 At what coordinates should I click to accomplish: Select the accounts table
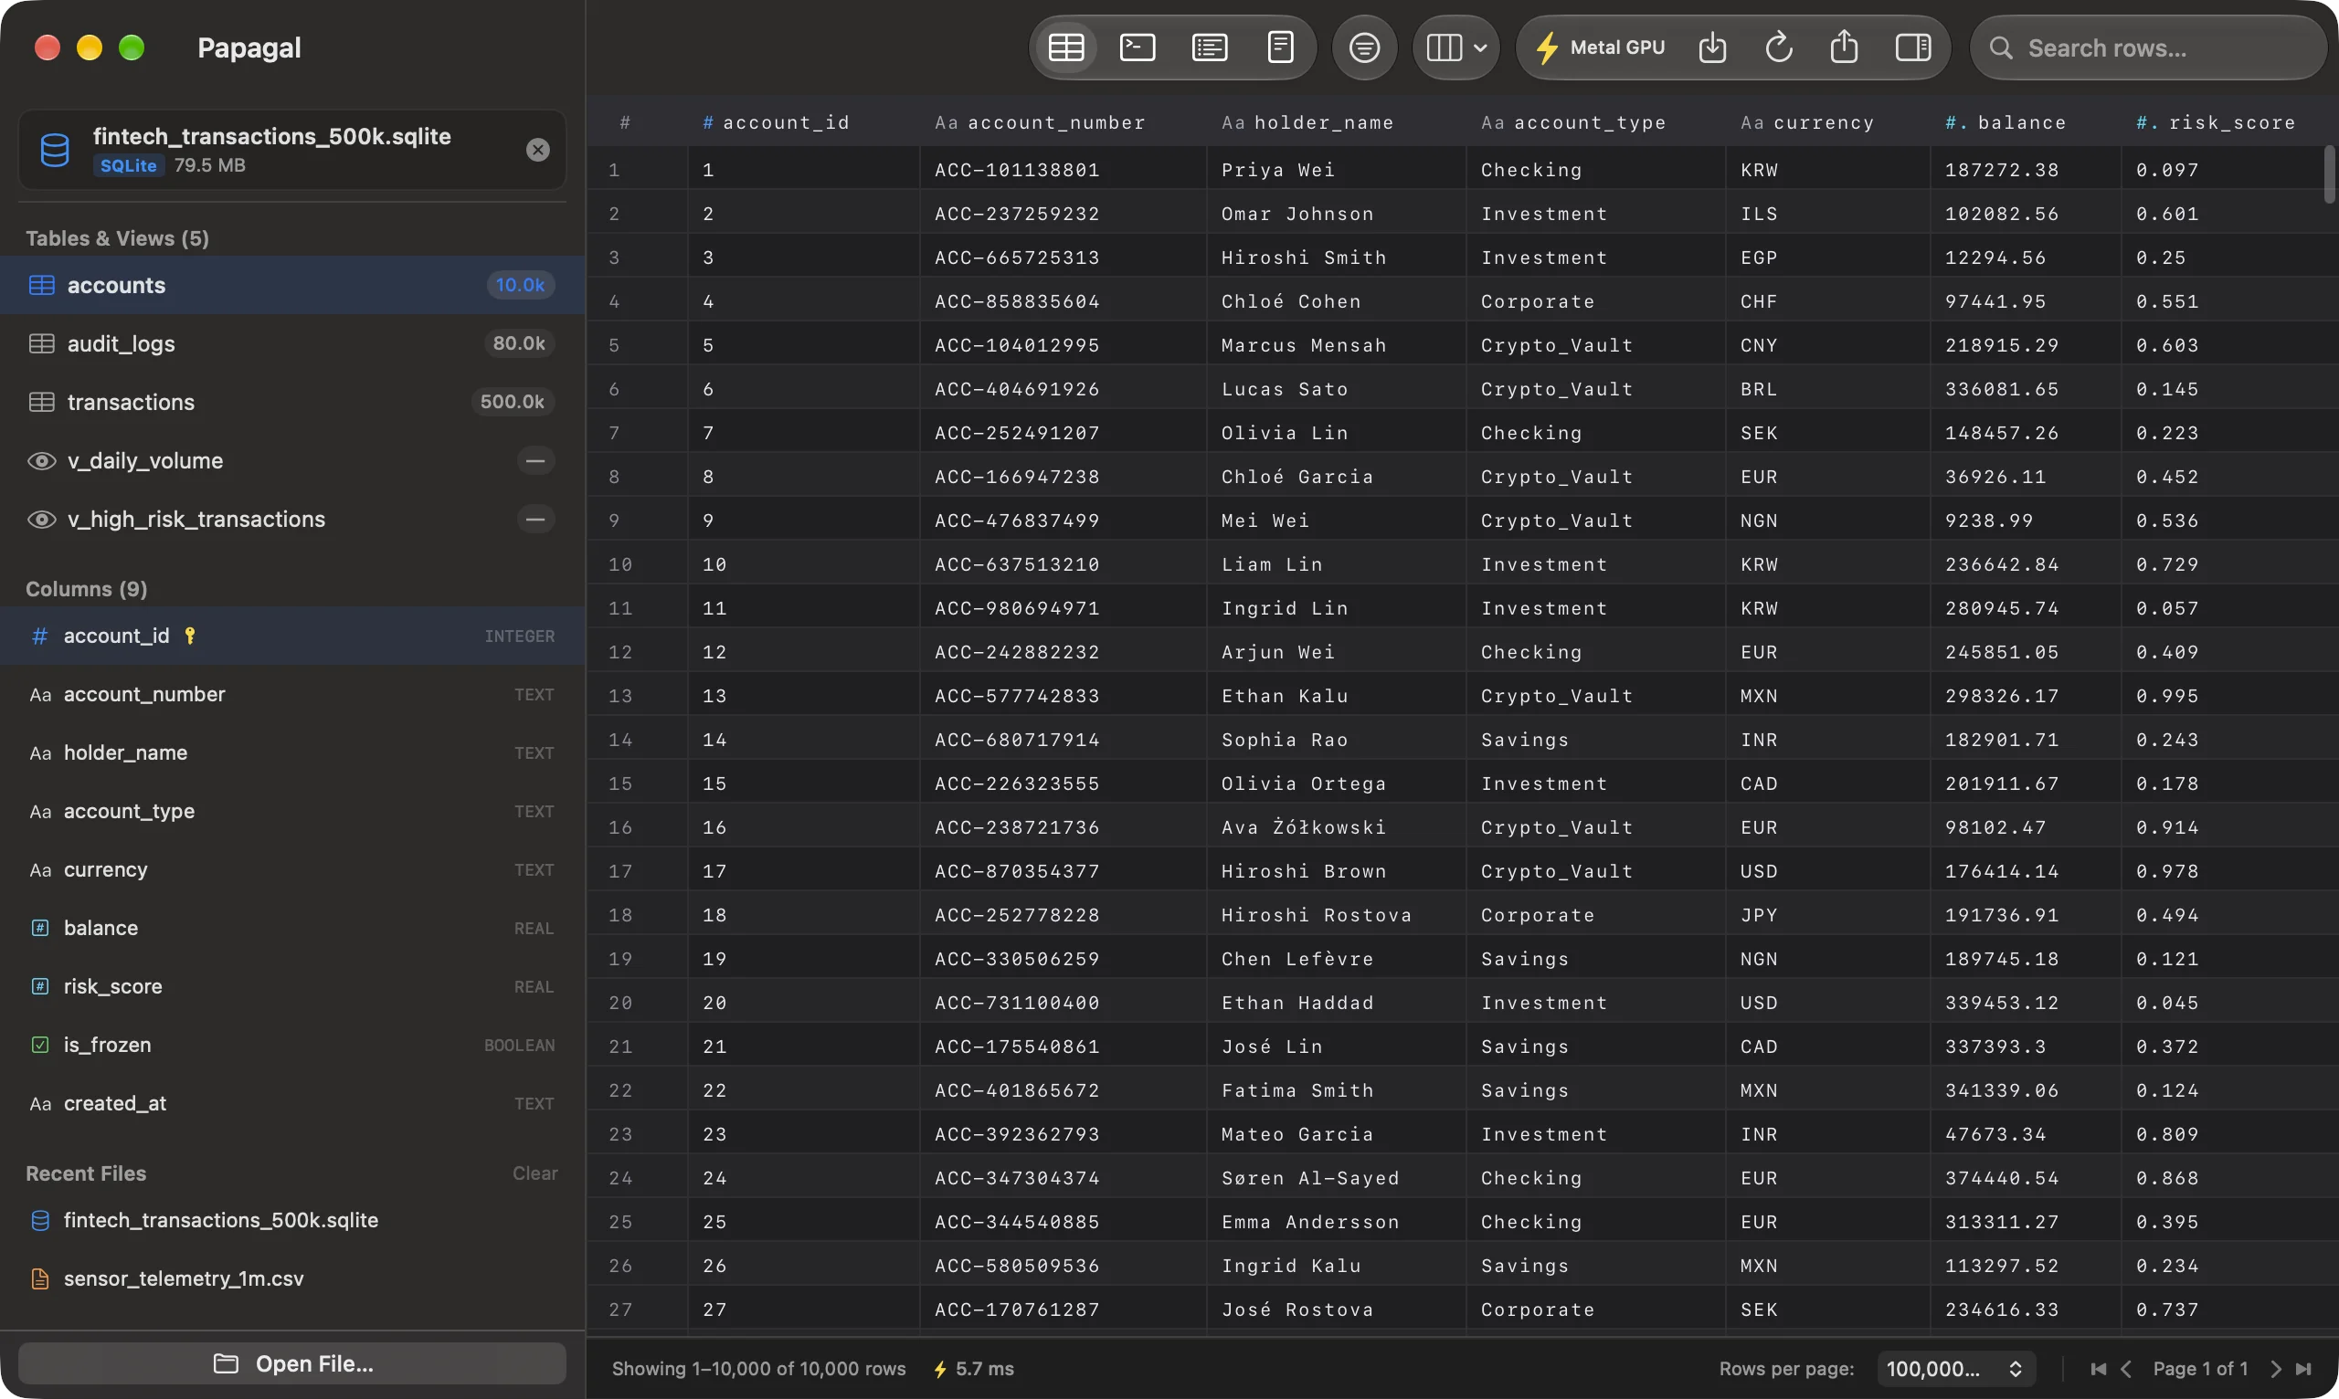click(x=292, y=285)
